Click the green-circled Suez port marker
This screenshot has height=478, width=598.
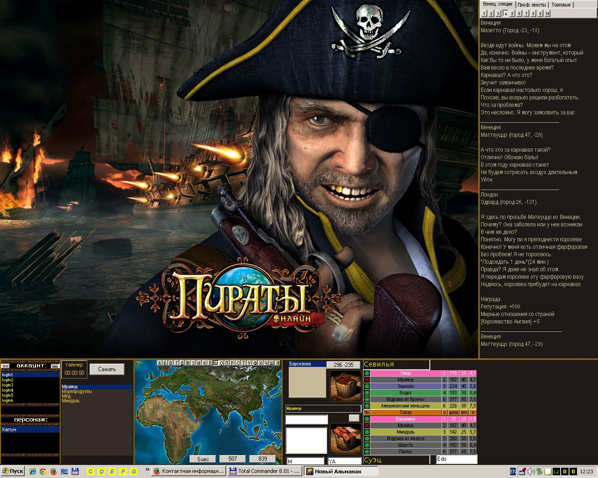[x=185, y=404]
